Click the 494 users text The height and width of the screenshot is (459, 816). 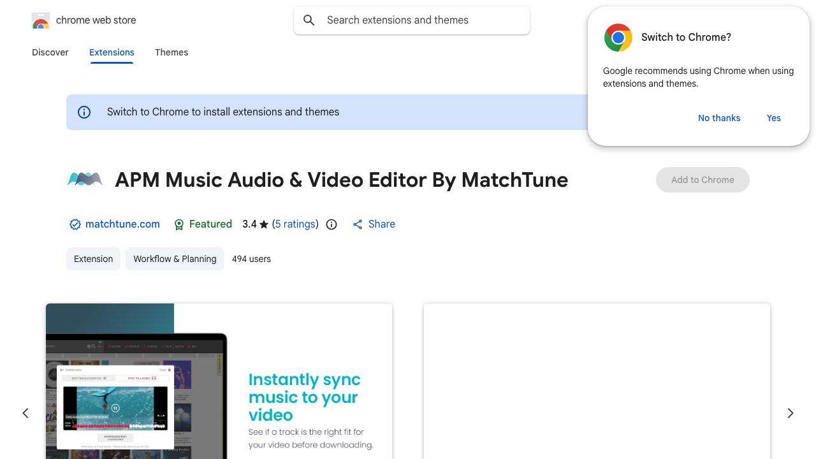click(x=251, y=259)
